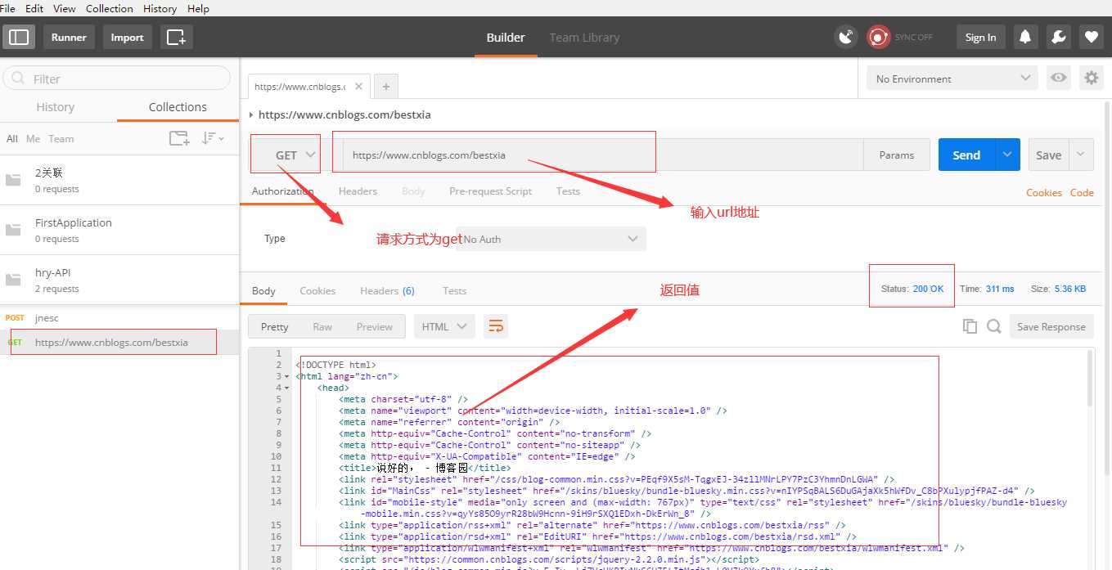Open the Save button dropdown arrow
This screenshot has height=570, width=1112.
click(x=1081, y=155)
